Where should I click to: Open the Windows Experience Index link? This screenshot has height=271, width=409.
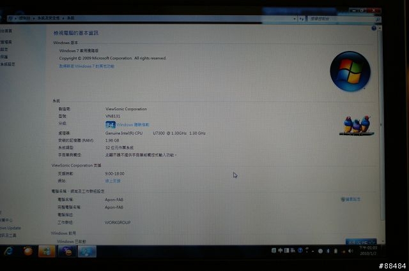[x=133, y=125]
